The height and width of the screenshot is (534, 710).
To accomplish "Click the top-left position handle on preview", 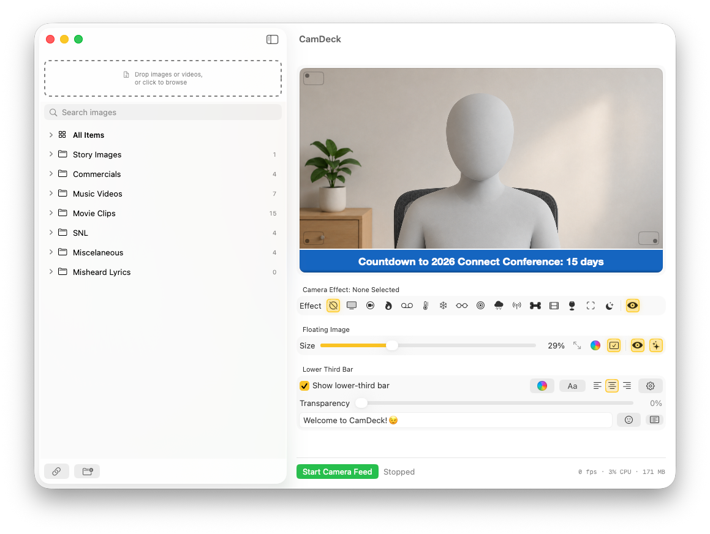I will point(313,78).
